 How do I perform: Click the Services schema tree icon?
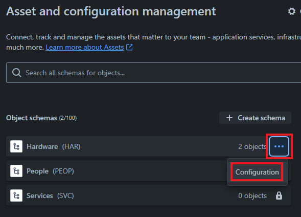(16, 196)
